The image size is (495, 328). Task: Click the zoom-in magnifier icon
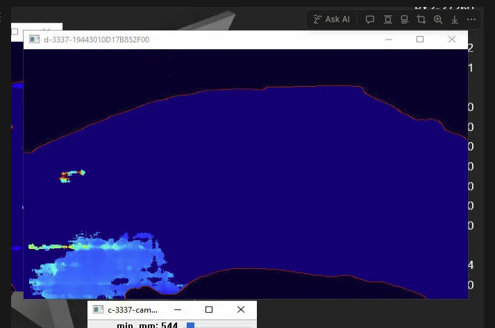coord(438,19)
